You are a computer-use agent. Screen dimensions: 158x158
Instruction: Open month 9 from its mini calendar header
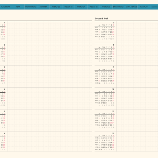[114, 67]
